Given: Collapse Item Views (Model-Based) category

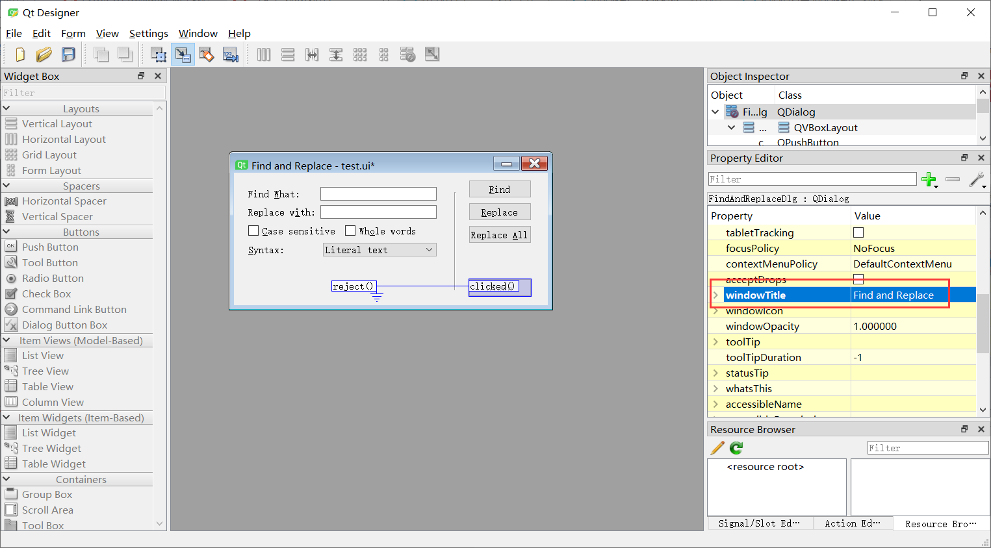Looking at the screenshot, I should click(x=6, y=340).
